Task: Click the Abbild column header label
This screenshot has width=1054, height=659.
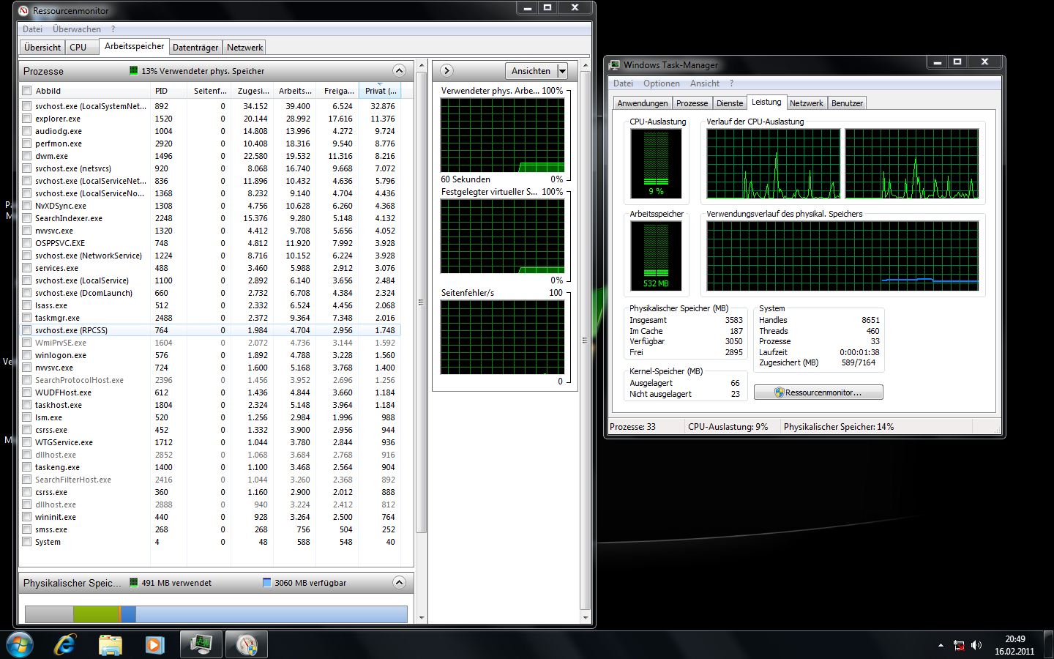Action: point(48,91)
